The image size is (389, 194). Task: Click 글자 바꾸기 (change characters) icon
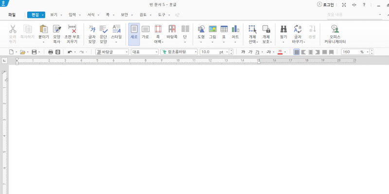[x=298, y=29]
